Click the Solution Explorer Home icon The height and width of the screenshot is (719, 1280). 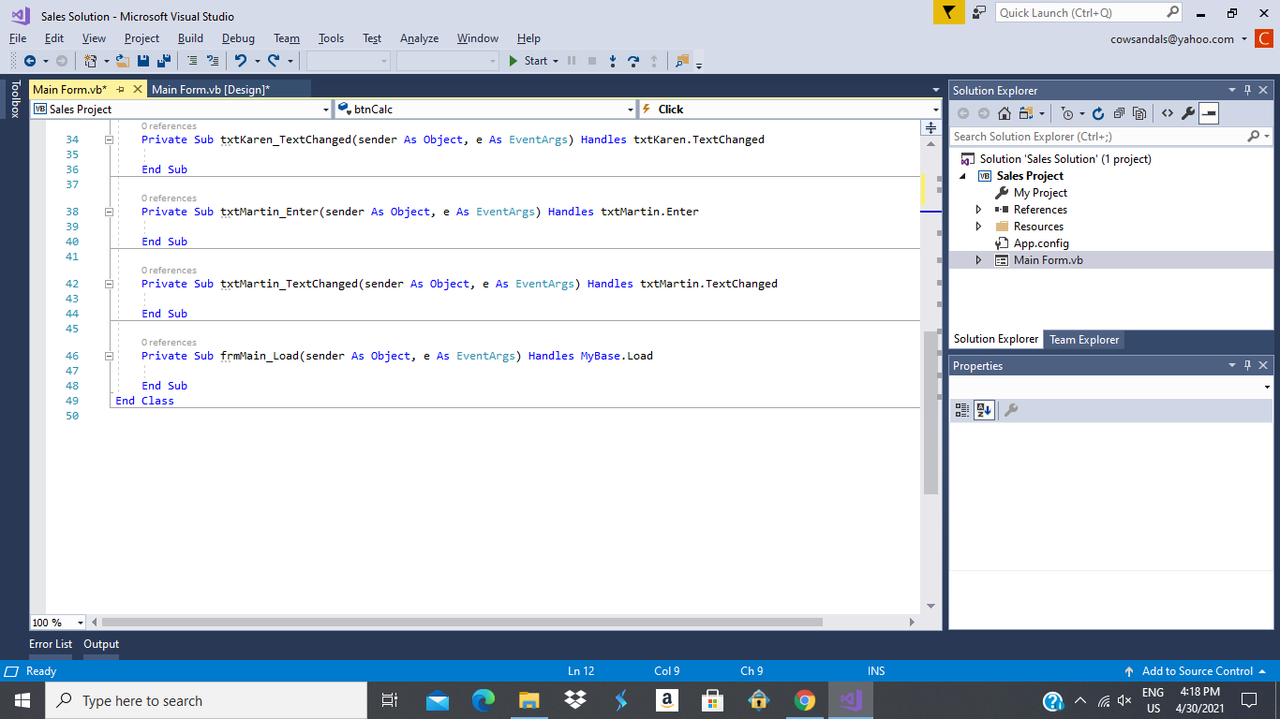1004,113
